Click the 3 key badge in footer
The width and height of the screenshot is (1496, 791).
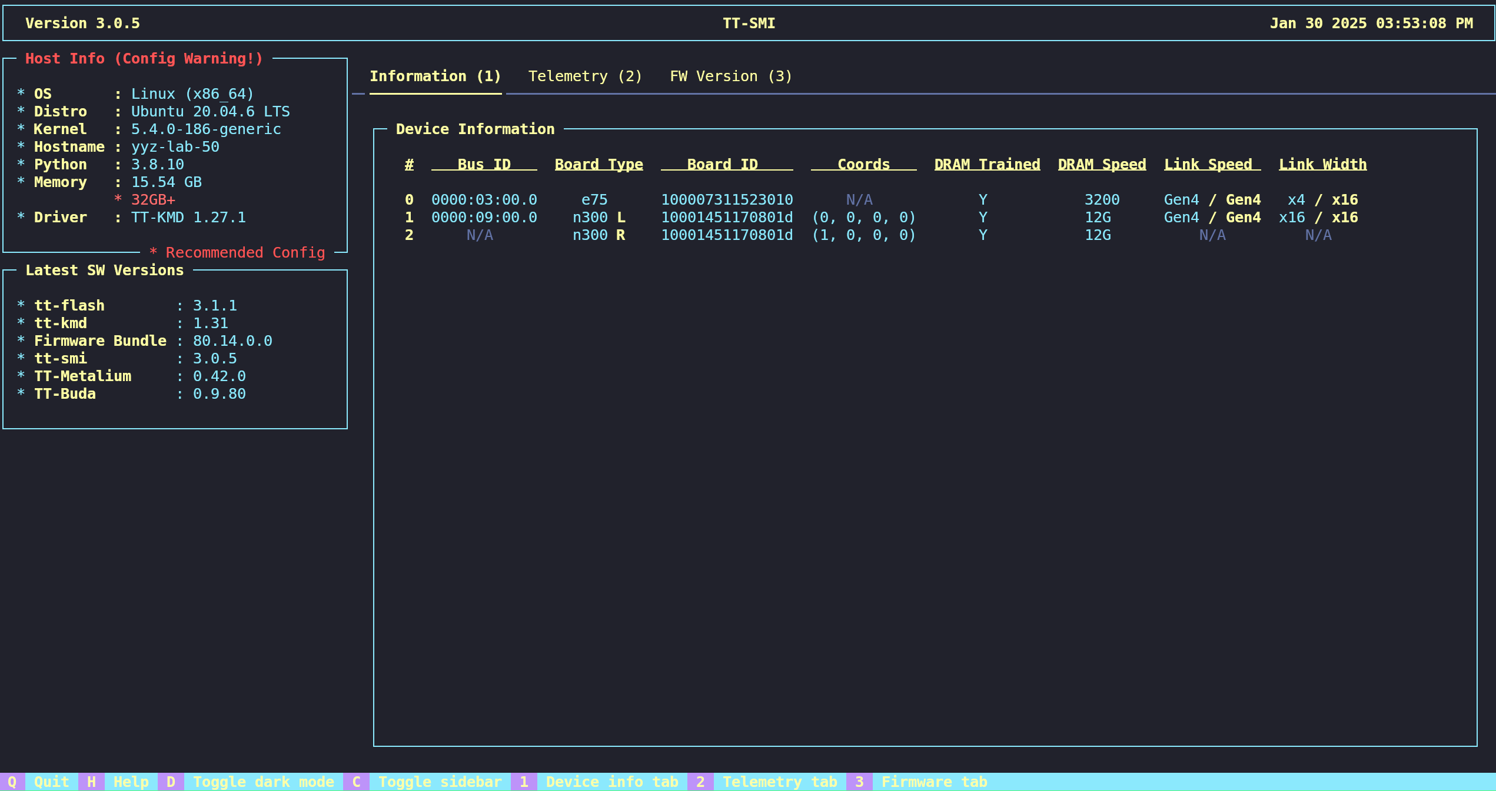coord(859,782)
